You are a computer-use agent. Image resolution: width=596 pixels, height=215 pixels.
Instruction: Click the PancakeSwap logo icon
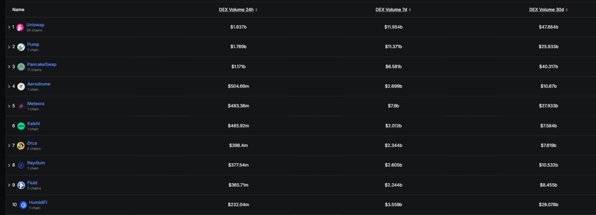pyautogui.click(x=21, y=67)
